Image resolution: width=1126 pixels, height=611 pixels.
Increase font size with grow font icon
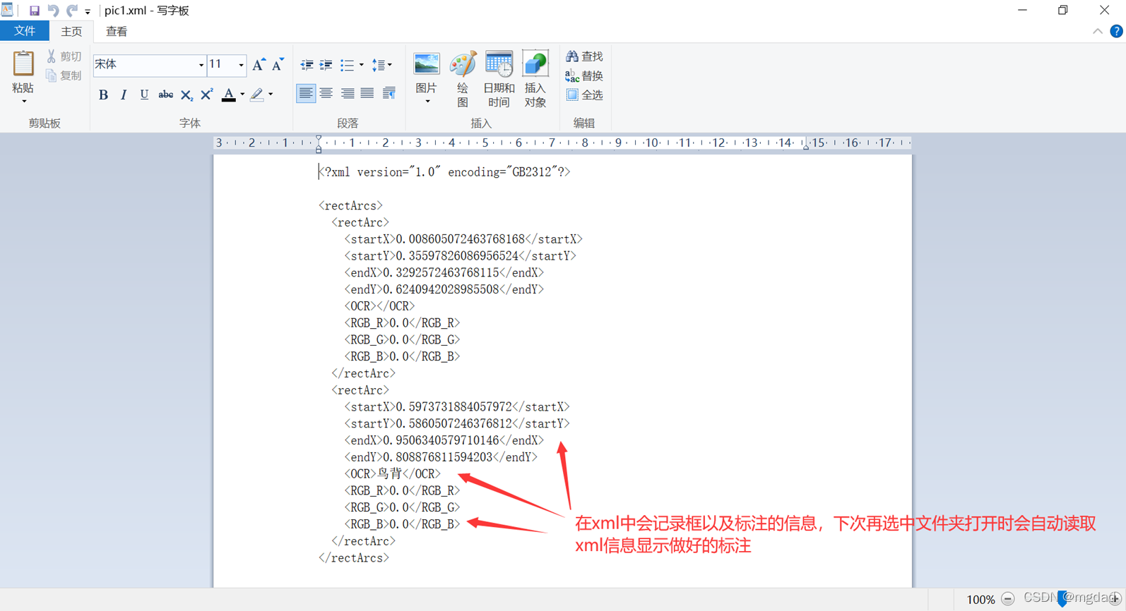[258, 65]
